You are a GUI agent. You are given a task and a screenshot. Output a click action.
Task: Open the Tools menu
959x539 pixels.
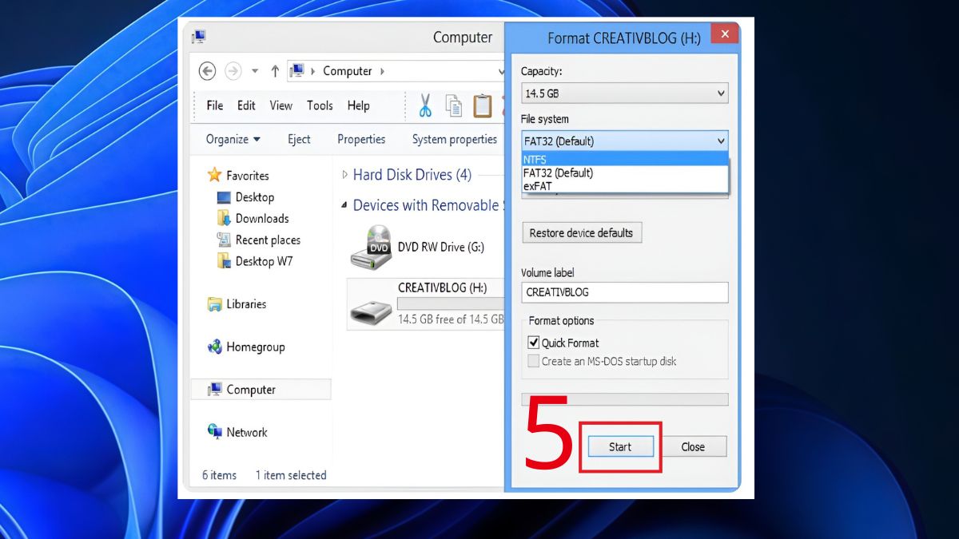coord(320,105)
